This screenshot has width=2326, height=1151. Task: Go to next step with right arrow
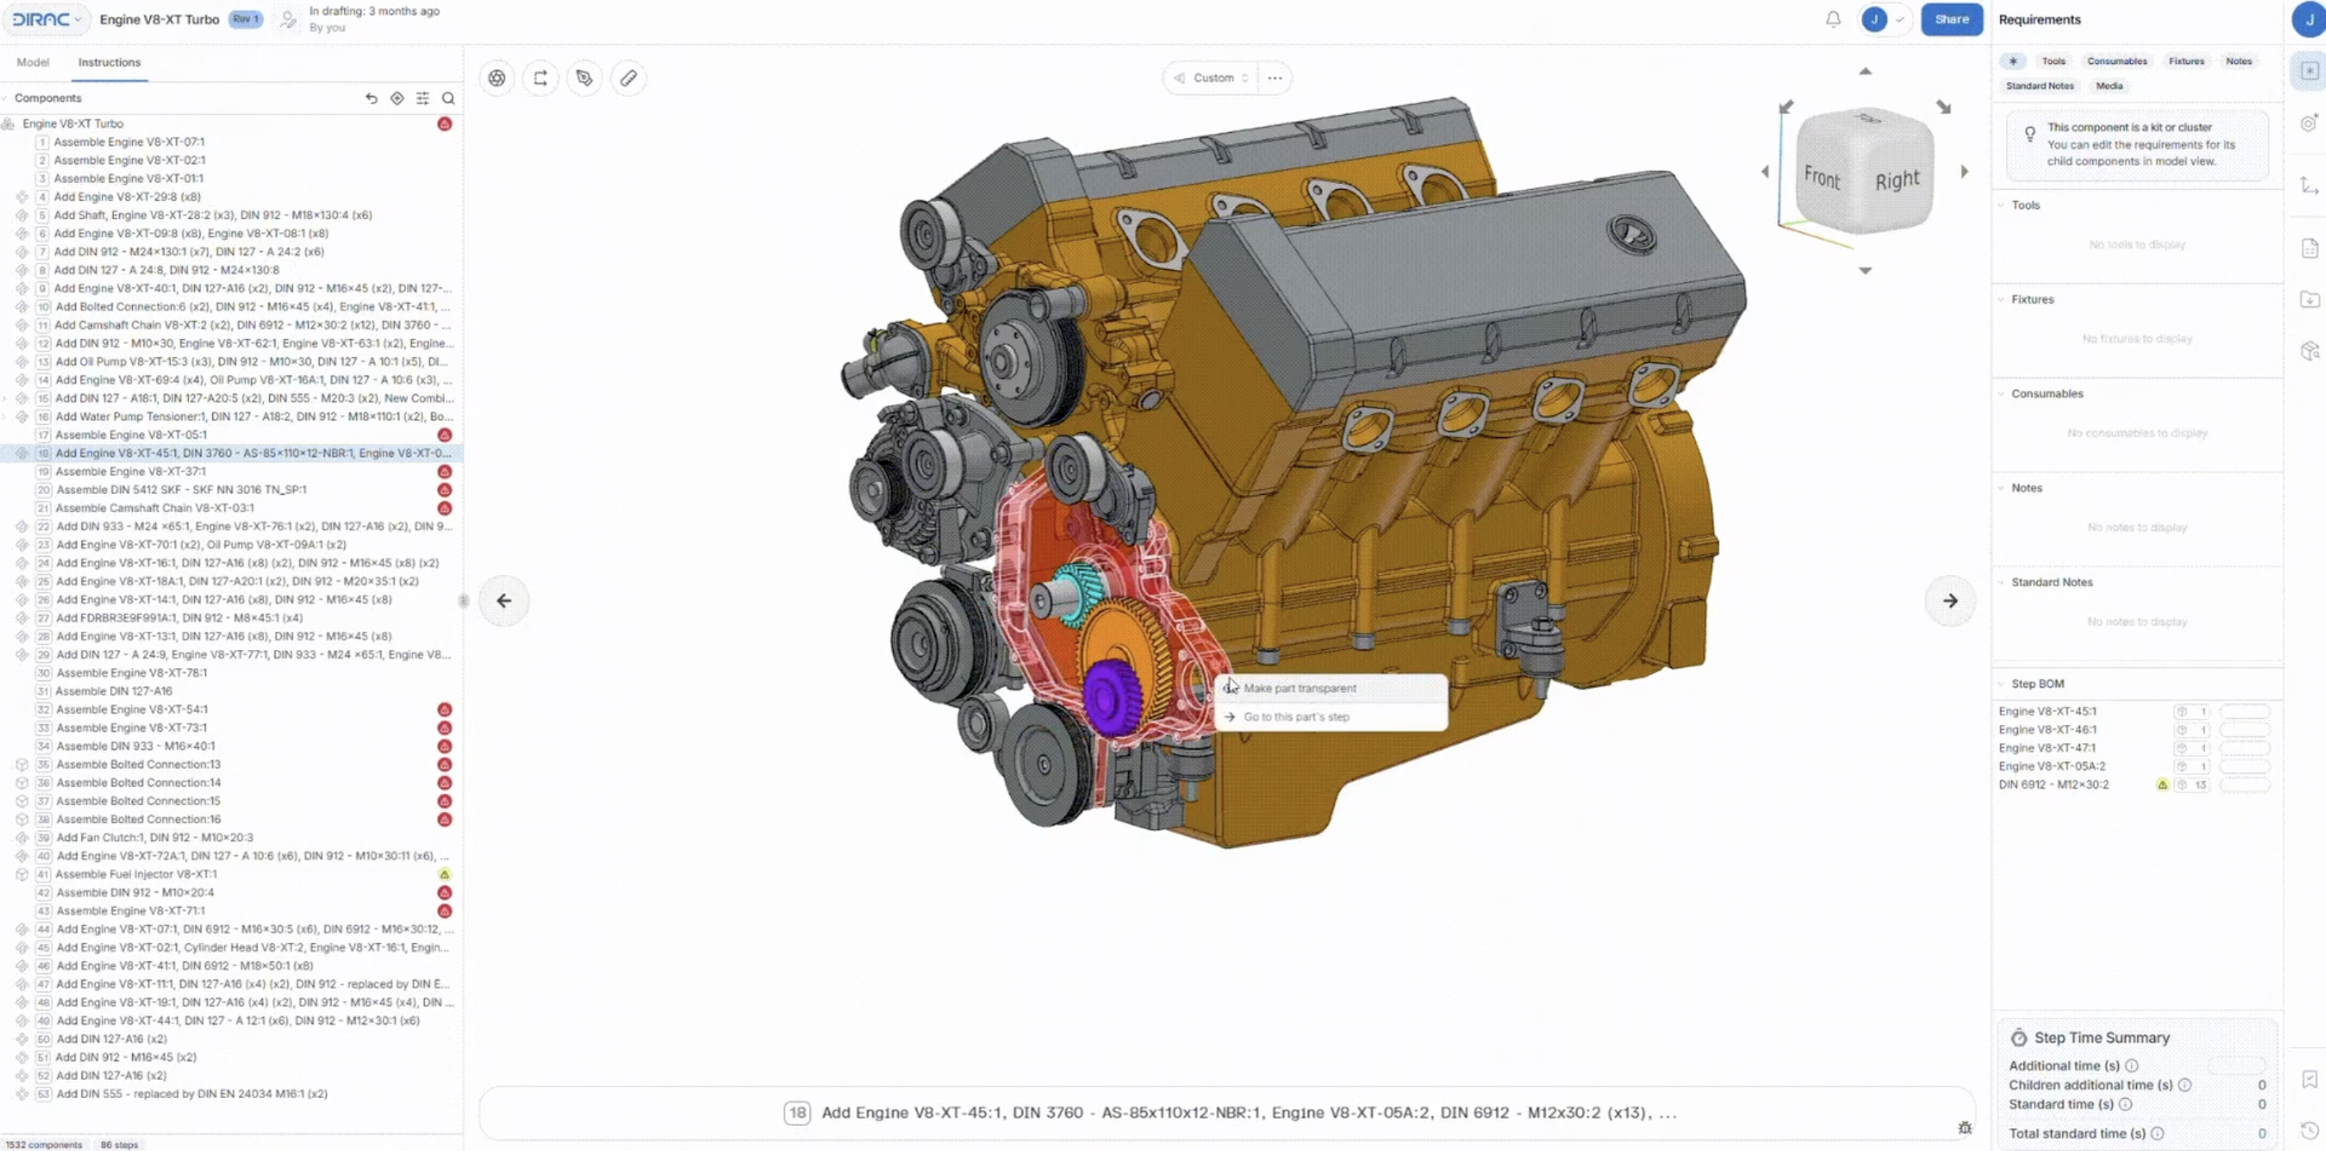click(x=1950, y=601)
